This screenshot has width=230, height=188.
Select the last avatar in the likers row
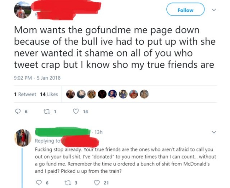tap(144, 94)
